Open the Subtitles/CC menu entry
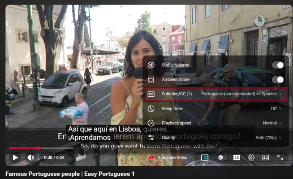Screen dimensions: 293x179 point(216,94)
